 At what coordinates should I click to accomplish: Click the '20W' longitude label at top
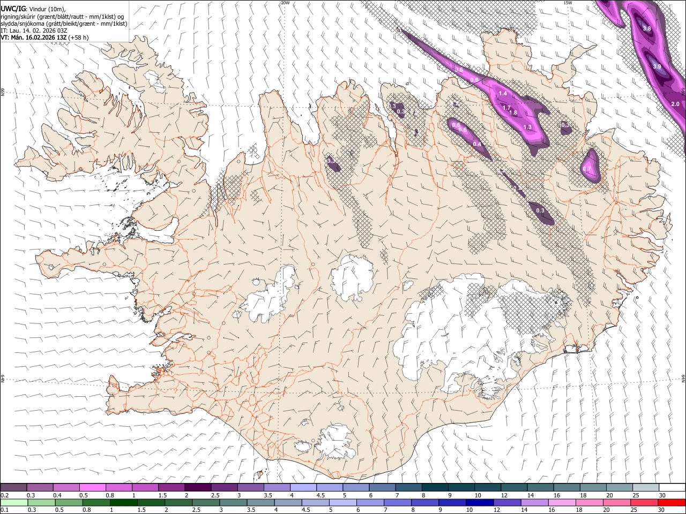pyautogui.click(x=285, y=3)
